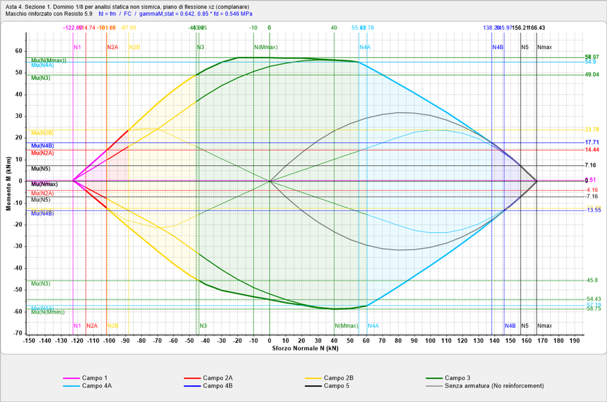Click the red value -4.16
Viewport: 607px width, 402px height.
click(x=592, y=190)
